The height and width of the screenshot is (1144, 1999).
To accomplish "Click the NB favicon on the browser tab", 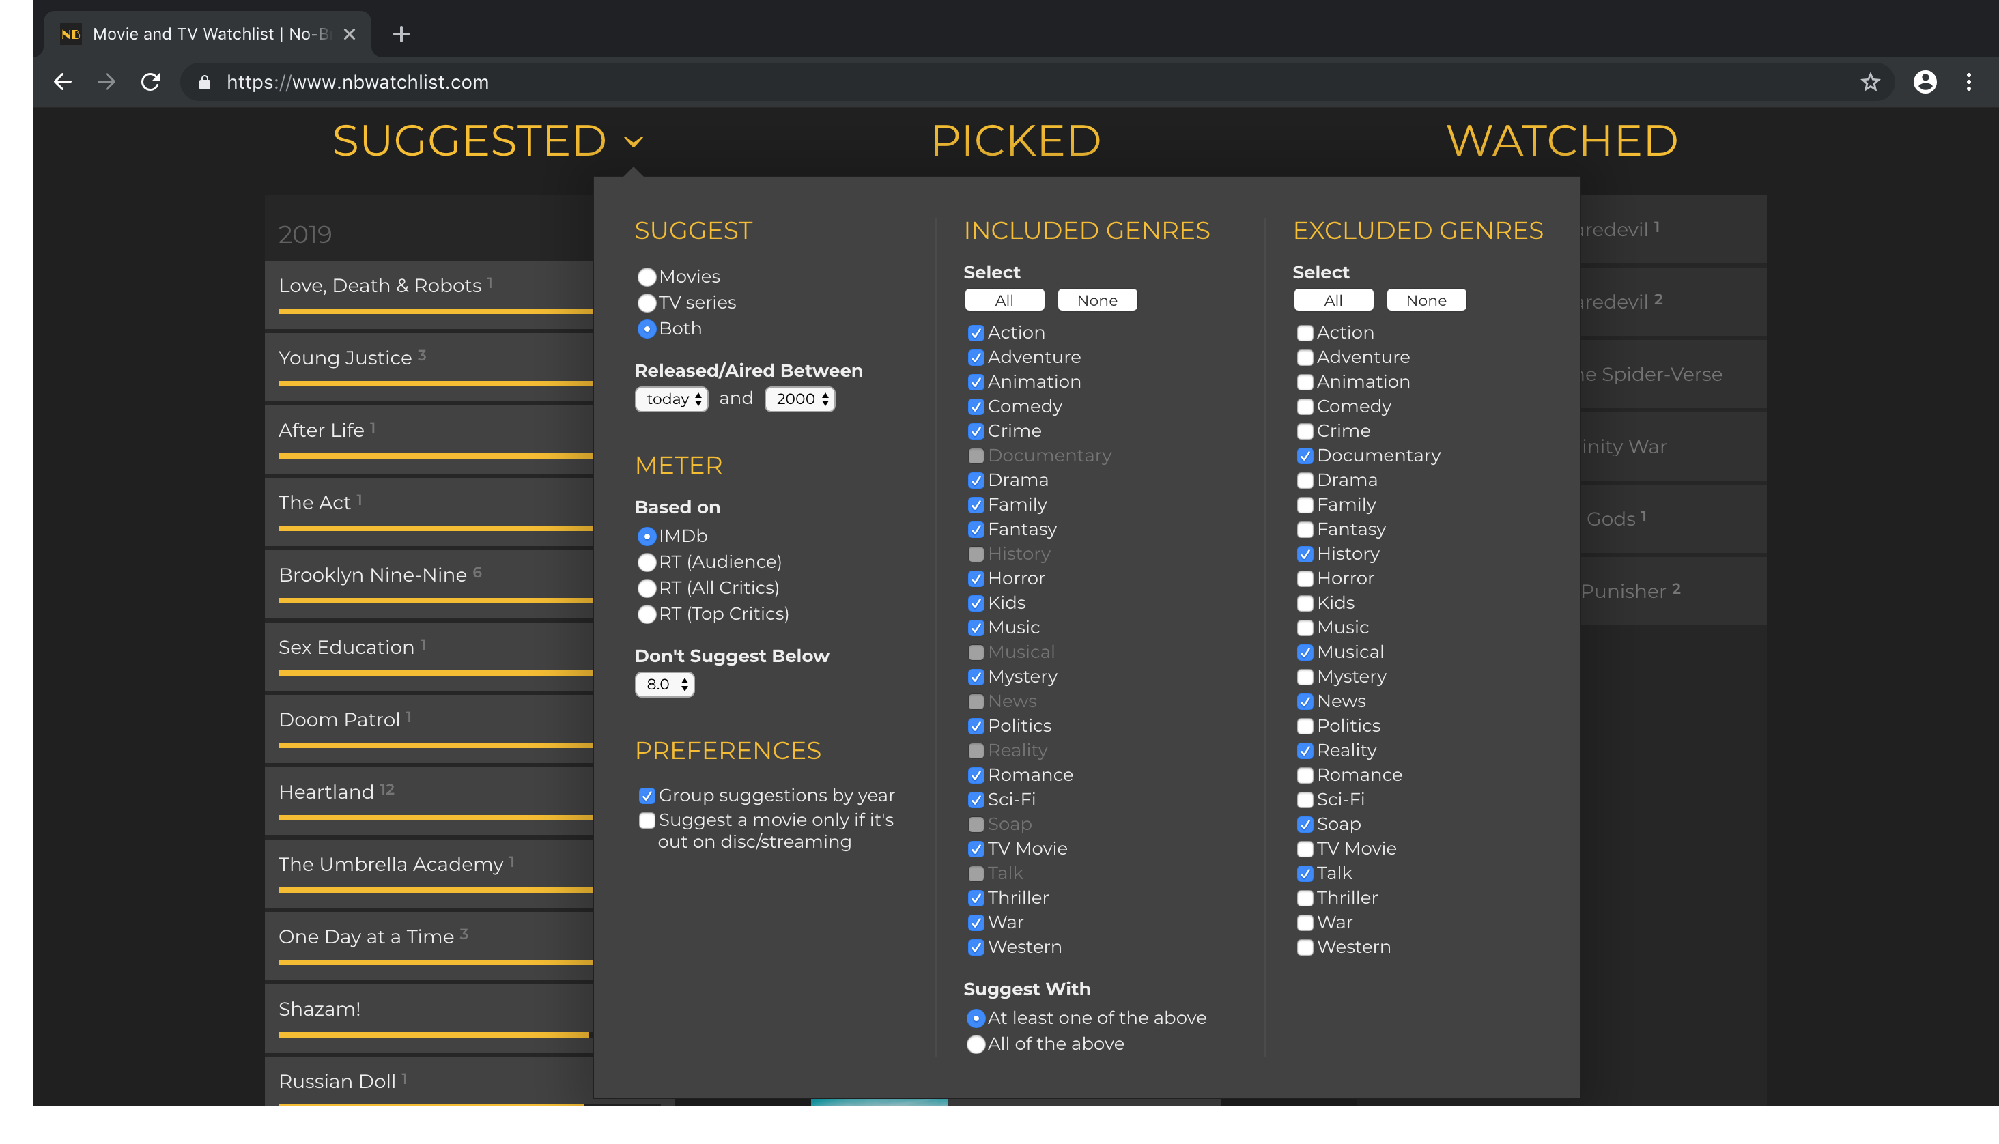I will coord(71,33).
